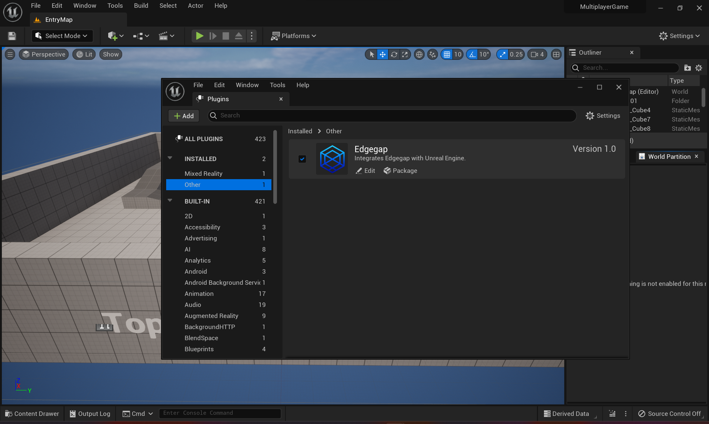Open Help menu in Plugins window

pos(303,85)
